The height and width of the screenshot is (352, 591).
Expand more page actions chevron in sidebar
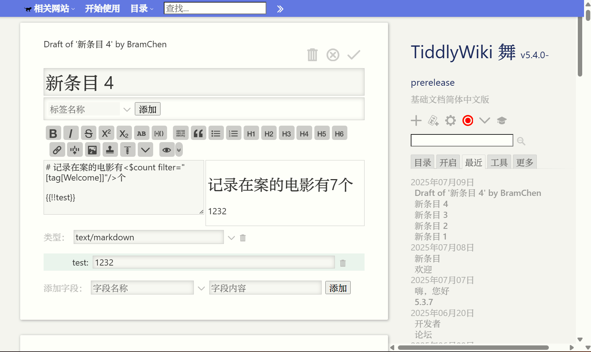coord(484,121)
